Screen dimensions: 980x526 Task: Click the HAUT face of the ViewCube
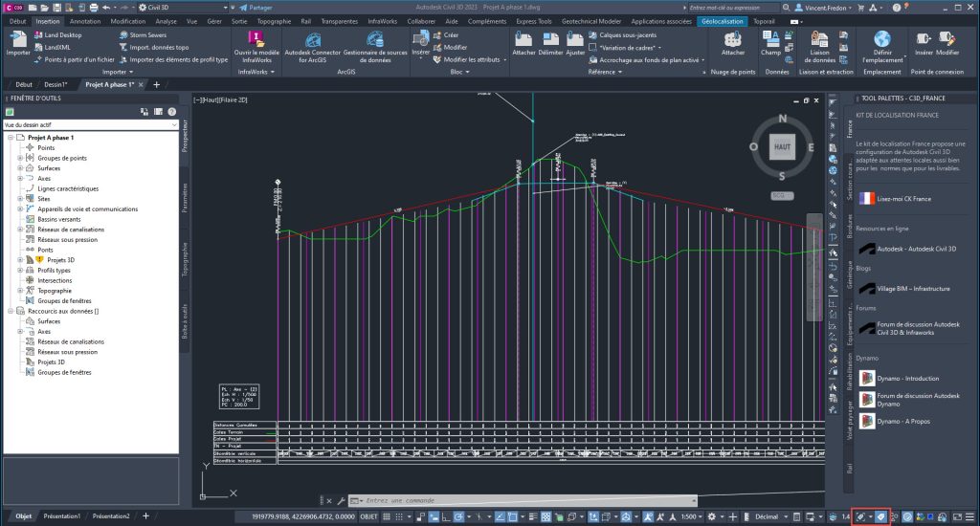point(783,147)
